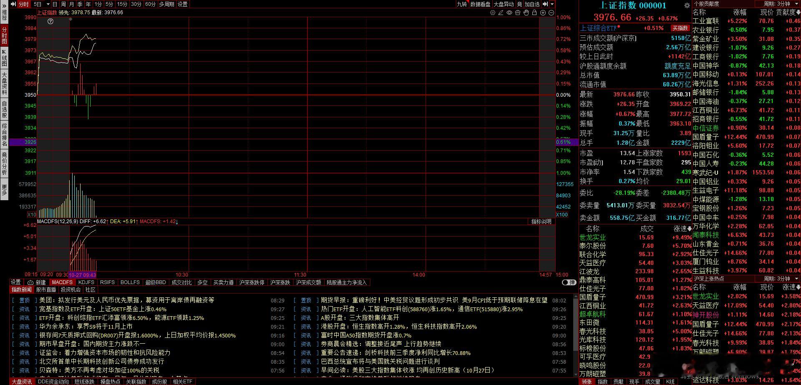Click the highlighted 3926 price axis label

23,142
